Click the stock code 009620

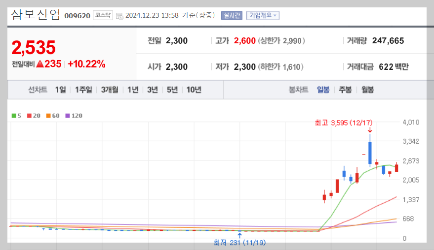click(x=77, y=16)
